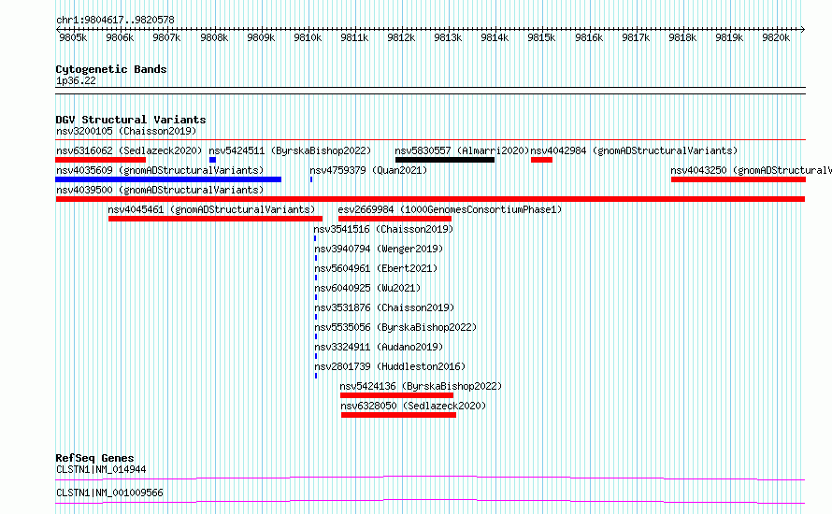Open nsv5830557 (Almarri2020) label
The image size is (832, 514).
462,150
